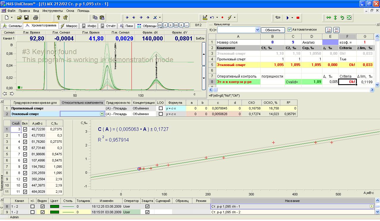Image resolution: width=380 pixels, height=221 pixels.
Task: Click the blue right arrow toolbar icon
Action: [x=134, y=18]
